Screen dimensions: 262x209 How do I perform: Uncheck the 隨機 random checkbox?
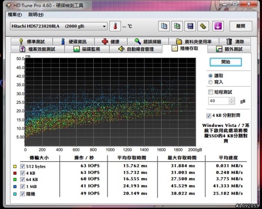[23, 194]
